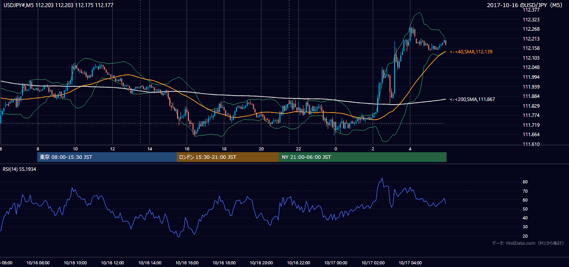Click hour tick 10 below price chart
The image size is (569, 267).
click(75, 149)
